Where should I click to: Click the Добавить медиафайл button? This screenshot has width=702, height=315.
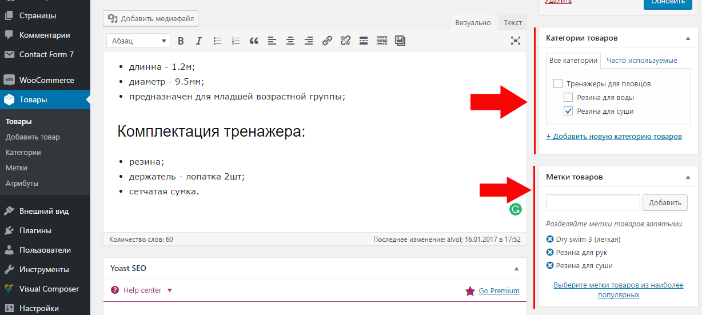[151, 18]
